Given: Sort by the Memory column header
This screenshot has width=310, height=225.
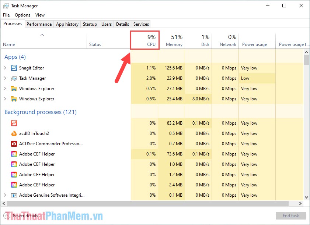Looking at the screenshot, I should (x=172, y=40).
